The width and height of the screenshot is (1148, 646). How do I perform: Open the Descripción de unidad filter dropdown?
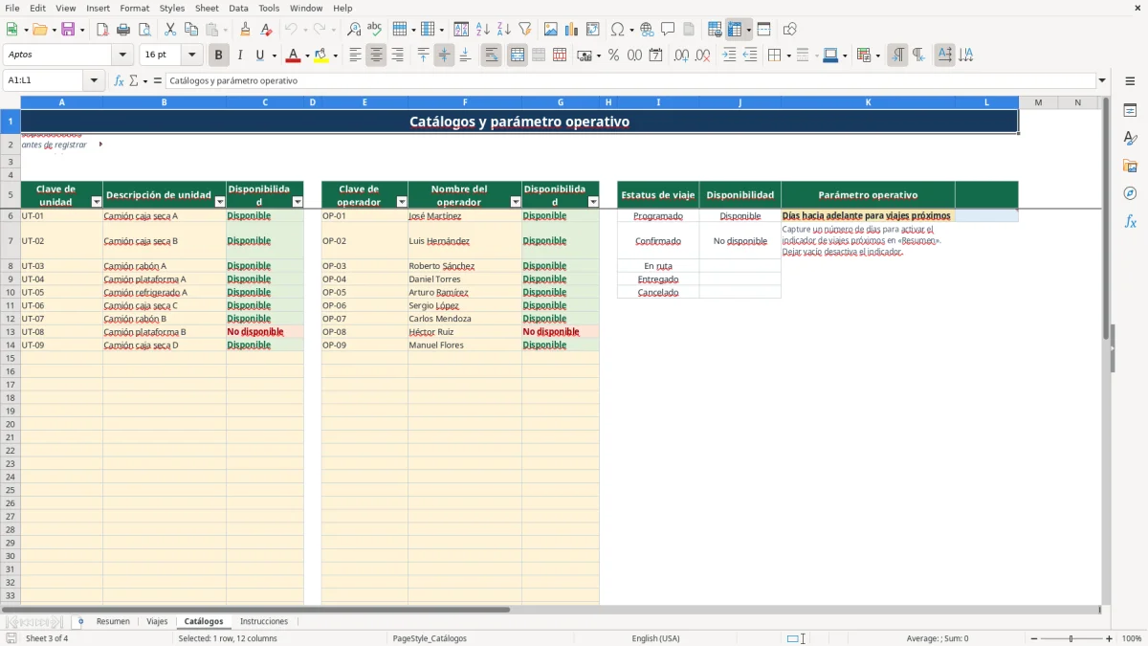coord(220,202)
